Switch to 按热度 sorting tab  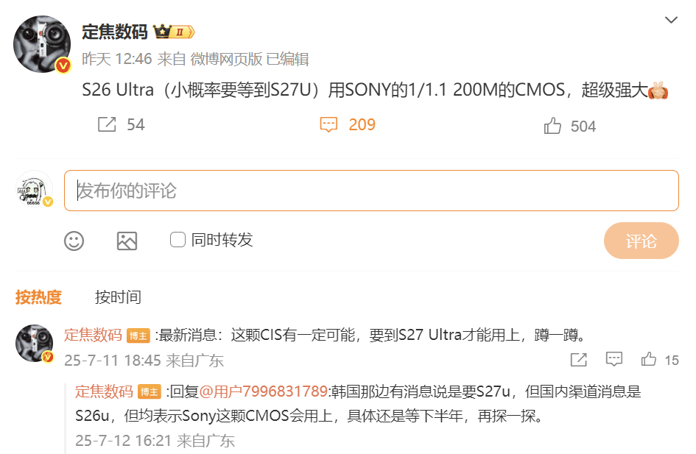(38, 297)
